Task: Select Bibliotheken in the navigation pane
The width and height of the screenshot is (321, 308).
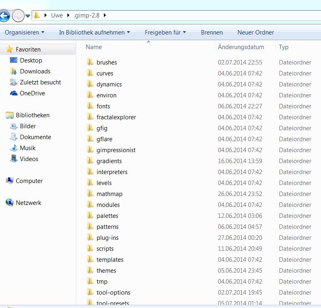Action: pos(32,115)
